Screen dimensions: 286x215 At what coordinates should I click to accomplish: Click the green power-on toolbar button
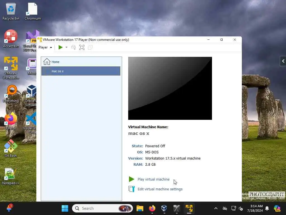pos(60,47)
